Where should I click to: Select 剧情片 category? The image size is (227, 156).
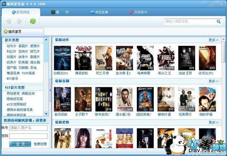(x=35, y=57)
